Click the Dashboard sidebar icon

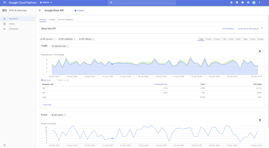[4, 19]
